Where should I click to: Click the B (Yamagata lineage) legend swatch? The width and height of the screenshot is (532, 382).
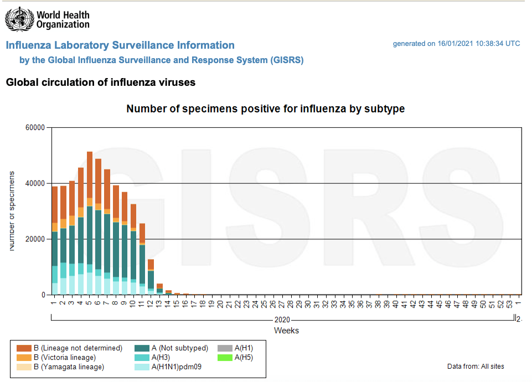click(24, 366)
